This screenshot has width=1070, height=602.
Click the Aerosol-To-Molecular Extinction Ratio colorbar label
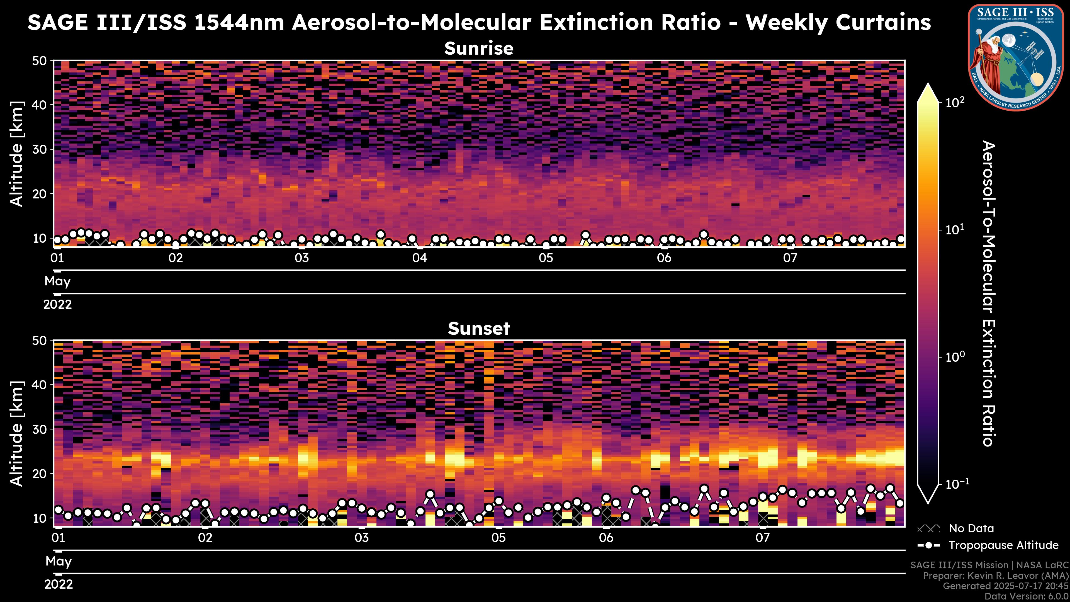(989, 293)
